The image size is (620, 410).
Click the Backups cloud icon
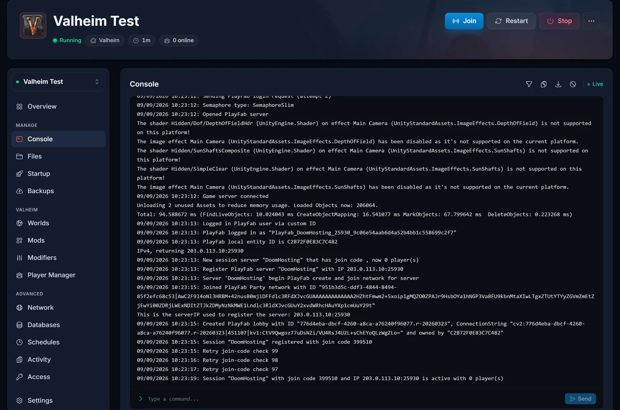pyautogui.click(x=19, y=191)
